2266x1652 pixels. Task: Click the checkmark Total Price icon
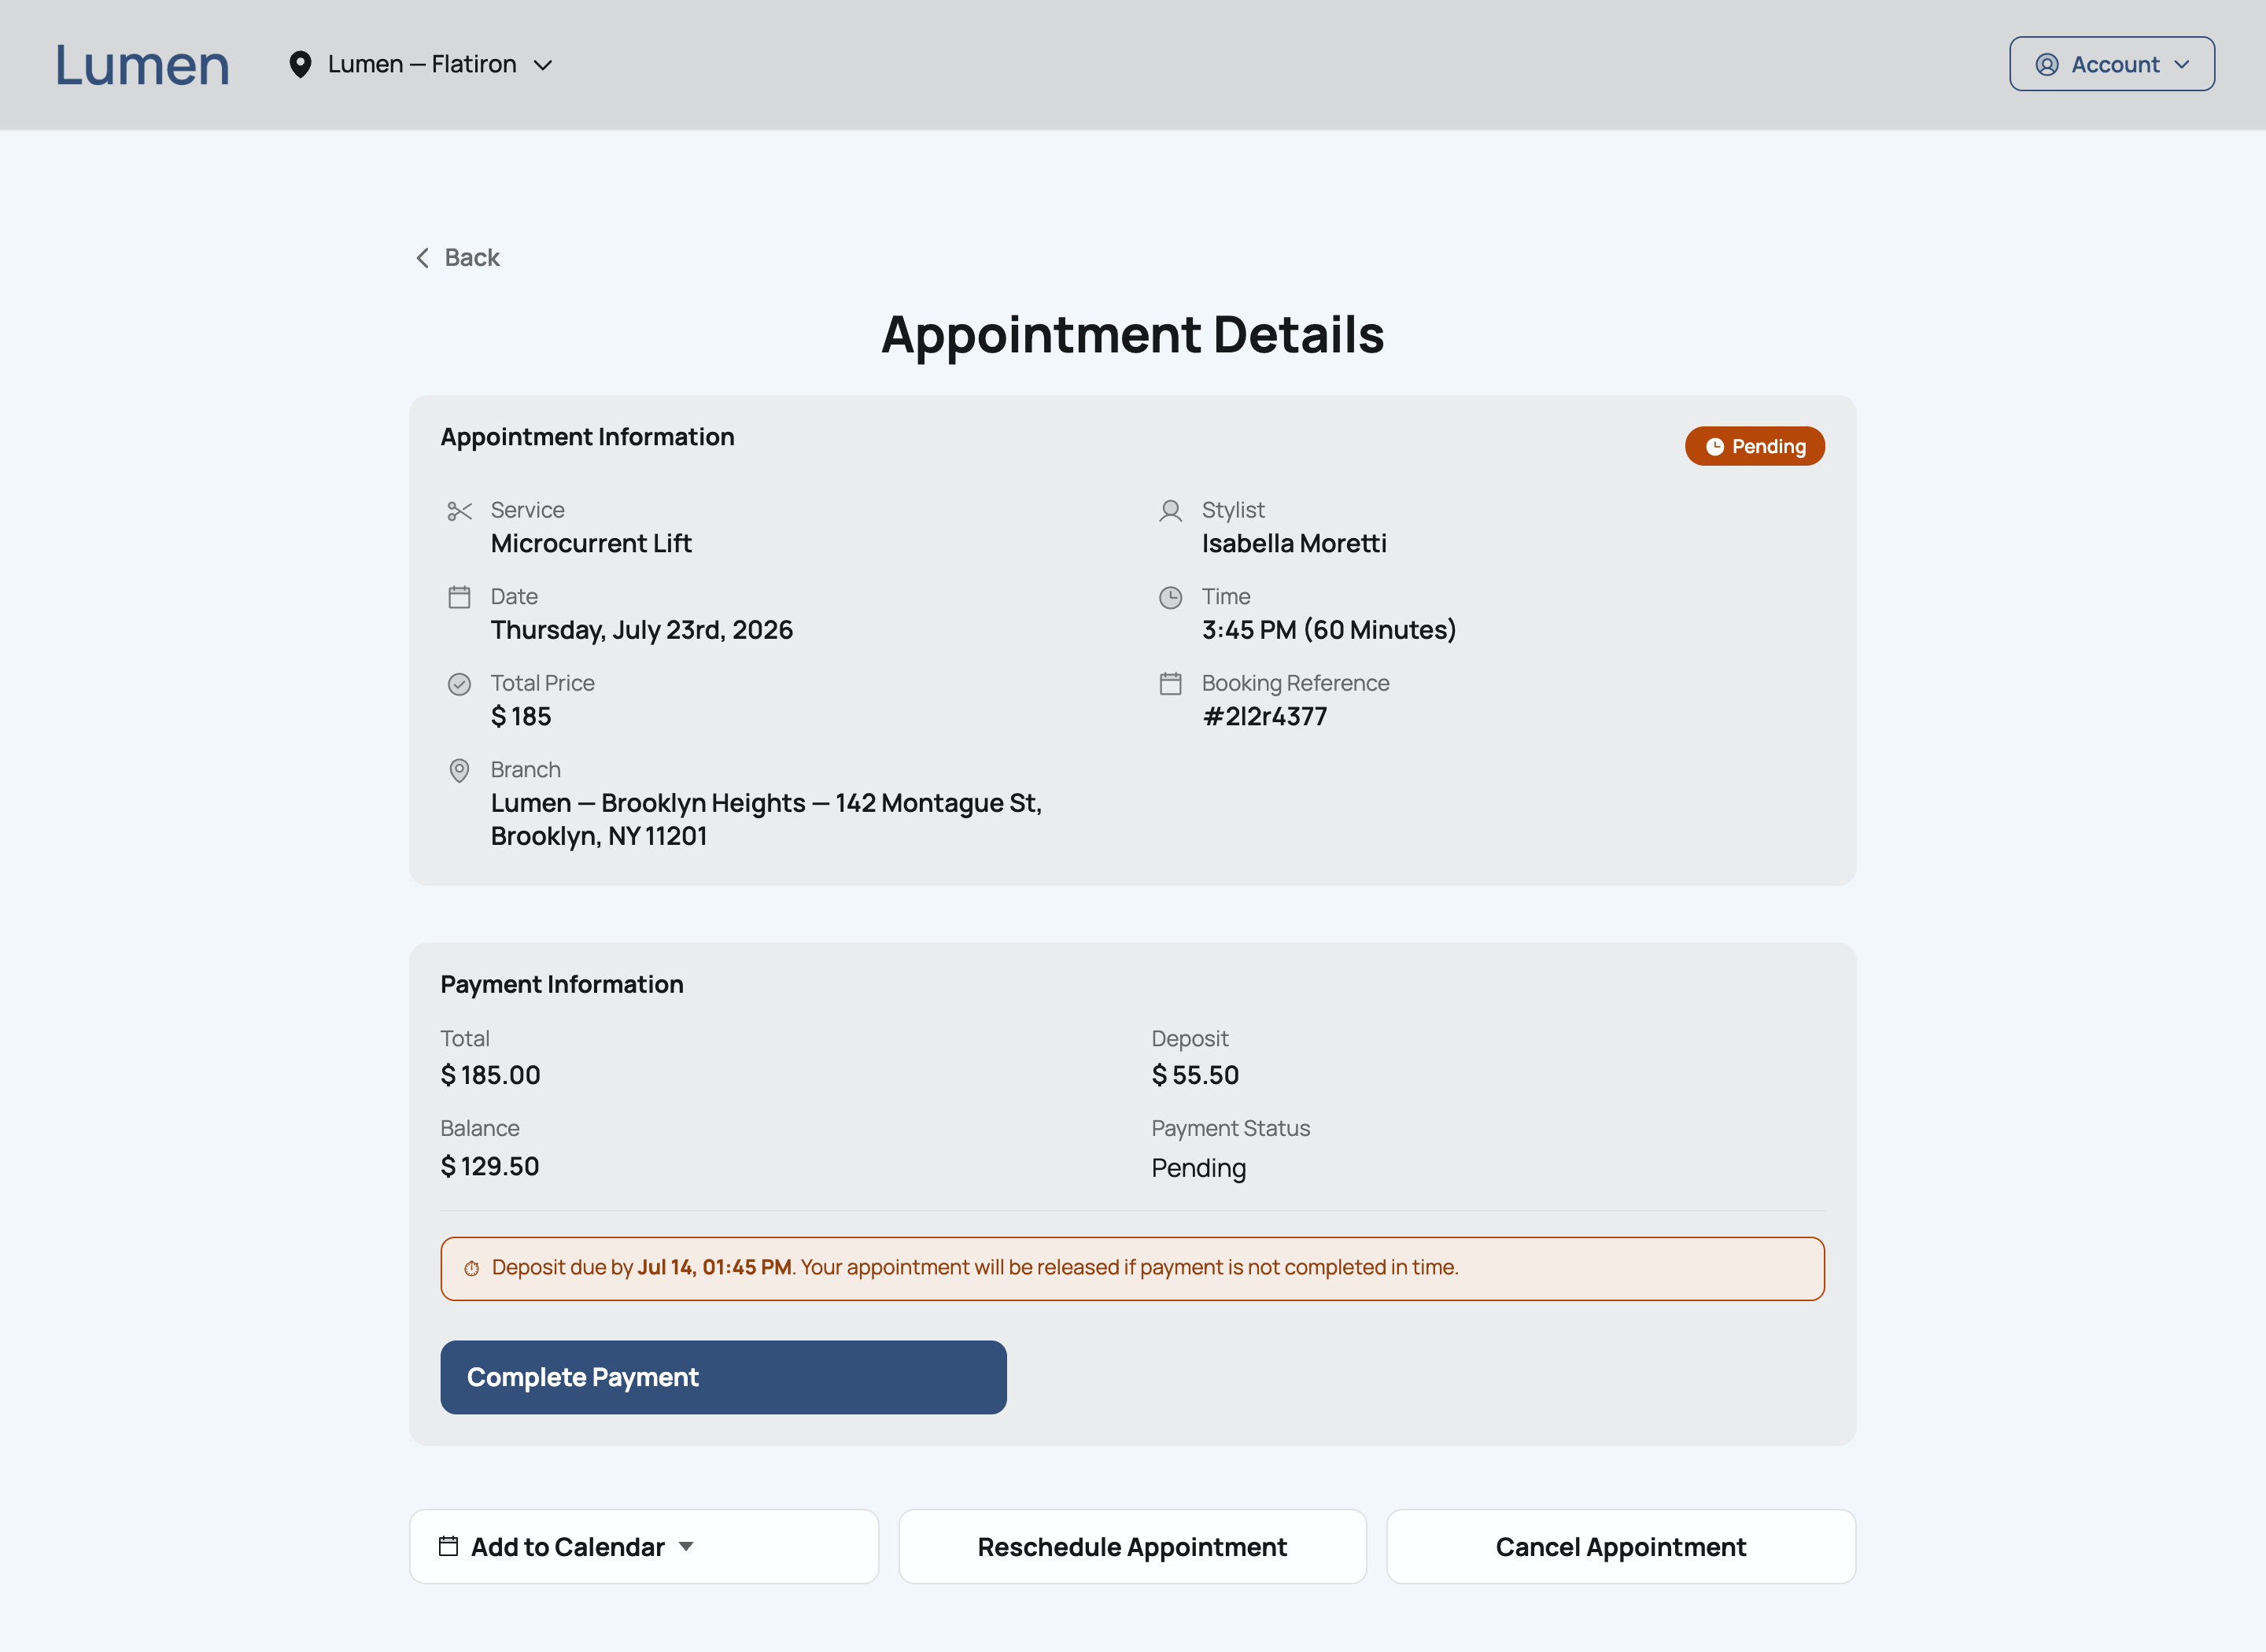click(459, 684)
